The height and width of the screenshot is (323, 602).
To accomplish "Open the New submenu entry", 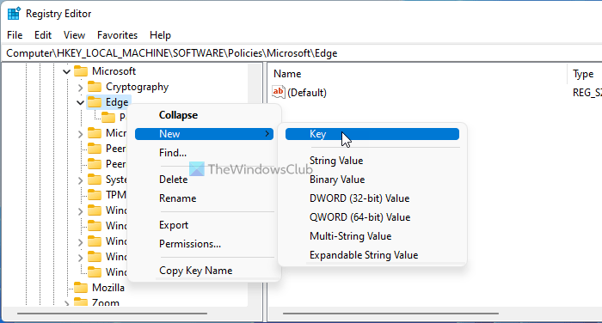I will (204, 134).
